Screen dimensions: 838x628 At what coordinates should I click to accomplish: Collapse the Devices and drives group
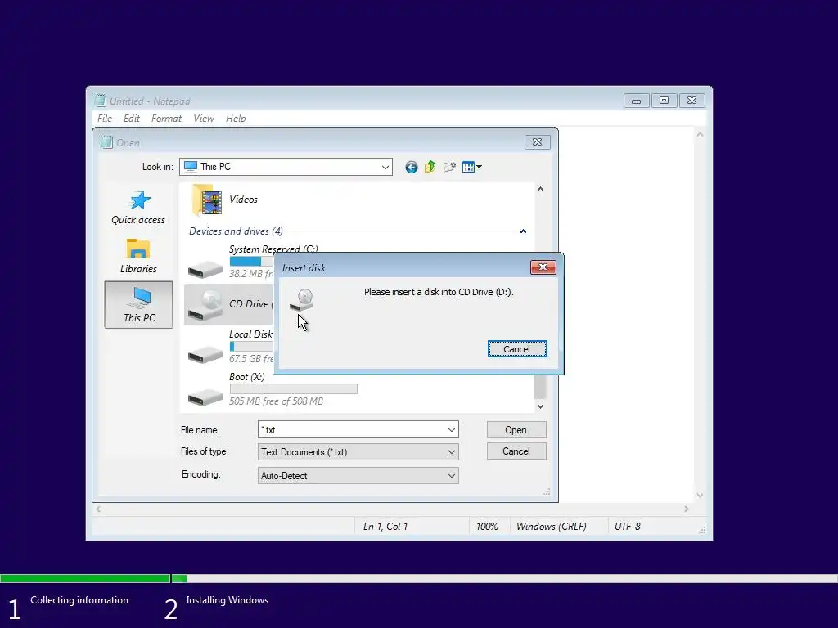click(523, 231)
